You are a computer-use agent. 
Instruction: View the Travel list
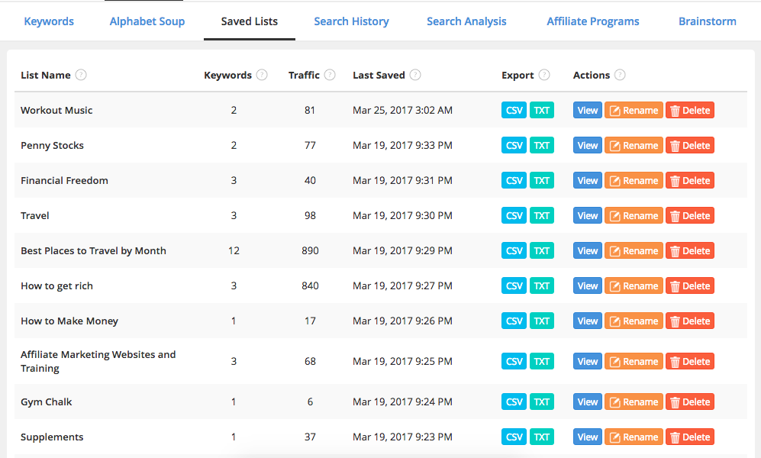[587, 215]
